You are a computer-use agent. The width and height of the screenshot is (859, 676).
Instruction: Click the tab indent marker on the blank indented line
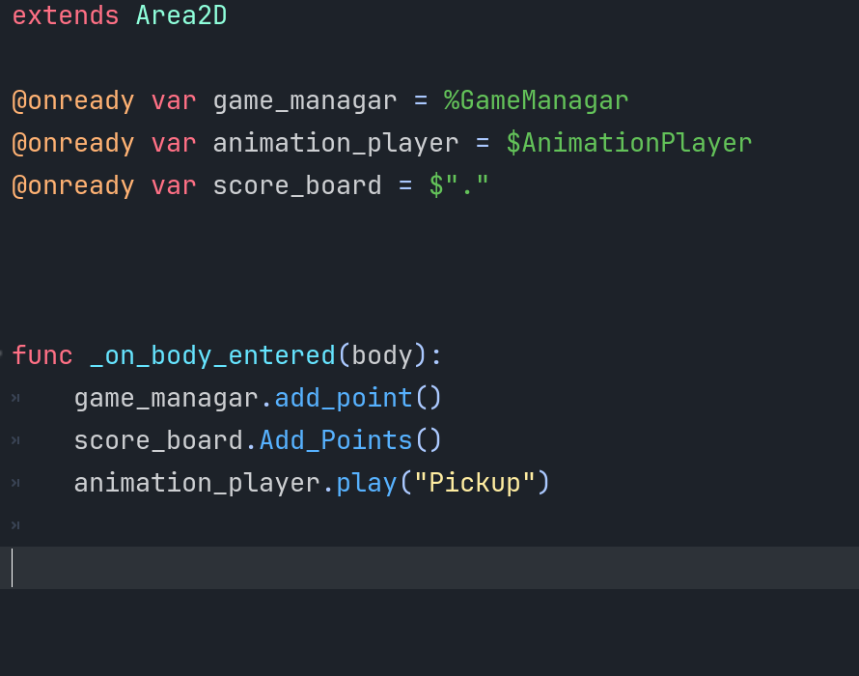15,525
